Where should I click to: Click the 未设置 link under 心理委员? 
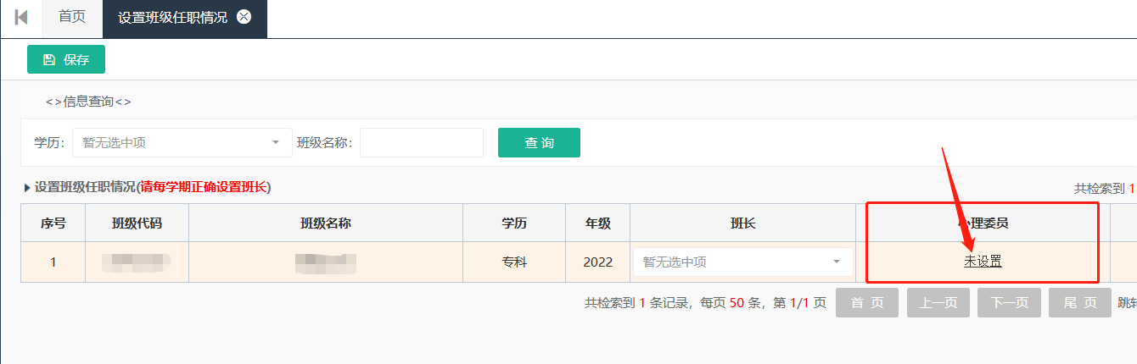983,262
